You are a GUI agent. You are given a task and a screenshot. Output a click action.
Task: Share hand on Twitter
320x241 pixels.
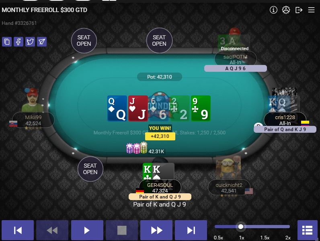tap(30, 42)
